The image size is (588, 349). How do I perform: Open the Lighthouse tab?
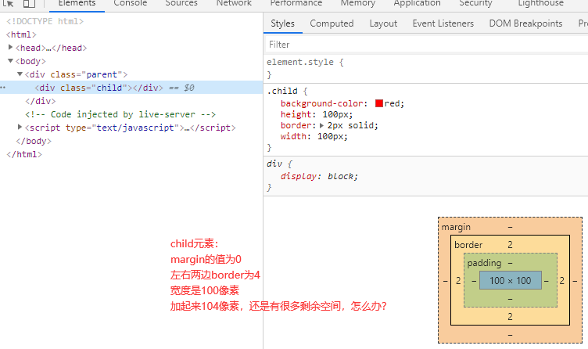(x=541, y=3)
